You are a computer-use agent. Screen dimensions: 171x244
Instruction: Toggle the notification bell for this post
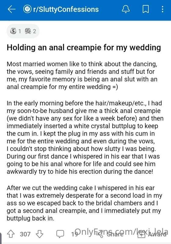[126, 9]
